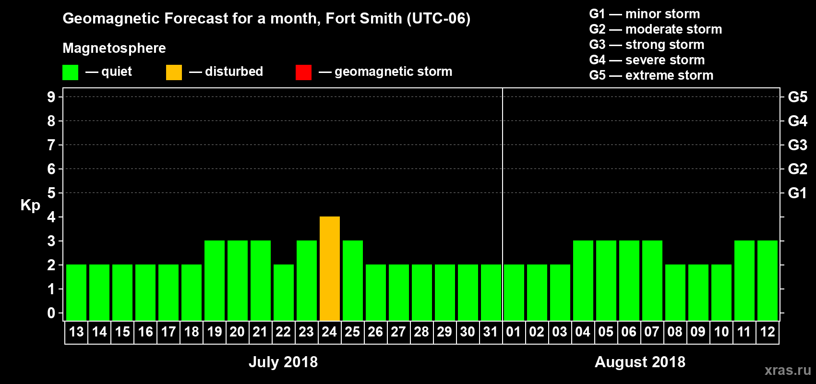Click date label 13 on the axis
Viewport: 816px width, 384px height.
pyautogui.click(x=76, y=332)
